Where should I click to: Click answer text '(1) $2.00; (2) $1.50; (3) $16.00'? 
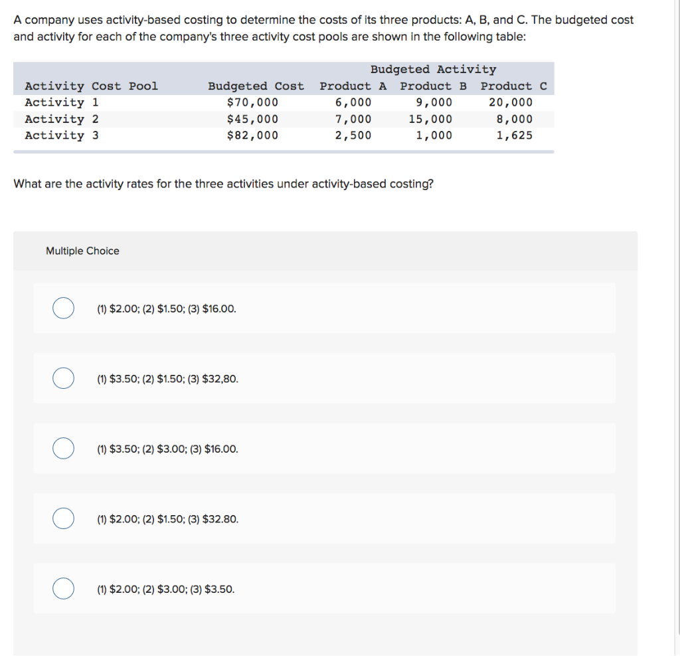165,308
